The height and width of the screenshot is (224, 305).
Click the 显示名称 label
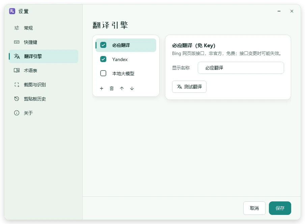click(x=181, y=68)
